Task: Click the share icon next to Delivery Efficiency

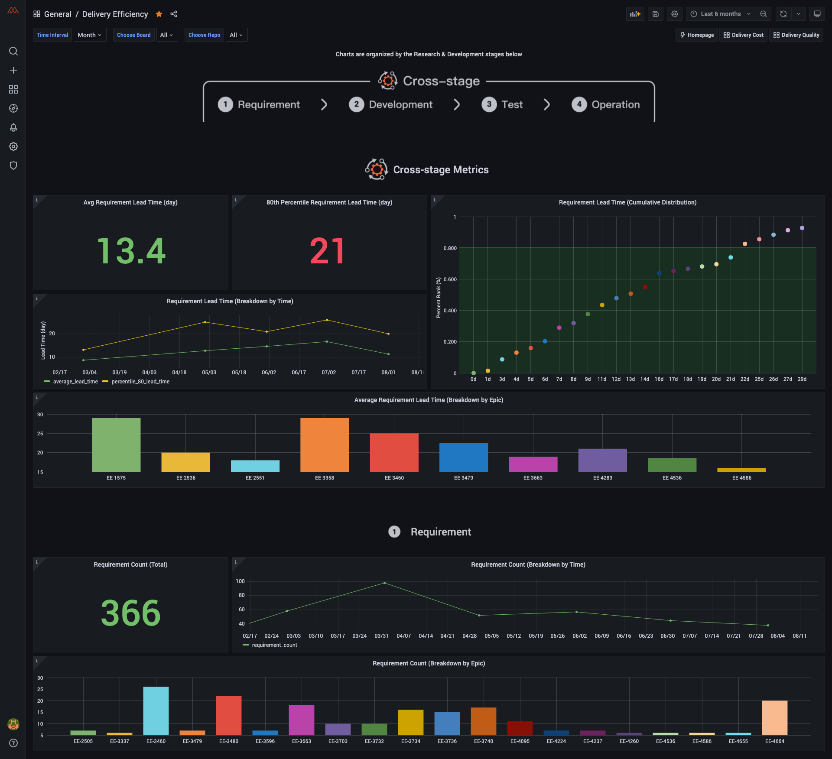Action: pos(174,14)
